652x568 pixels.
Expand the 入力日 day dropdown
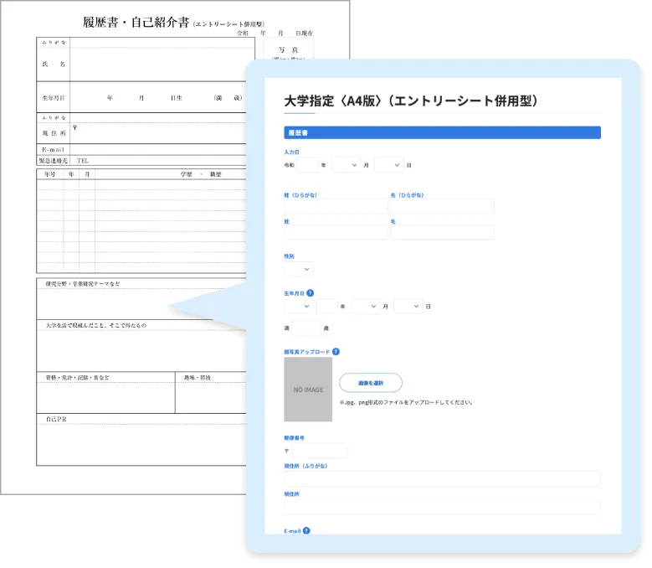point(388,165)
